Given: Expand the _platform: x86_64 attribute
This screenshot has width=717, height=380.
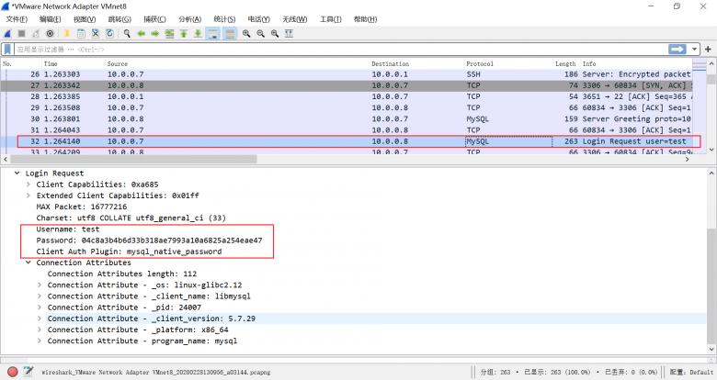Looking at the screenshot, I should pyautogui.click(x=40, y=330).
